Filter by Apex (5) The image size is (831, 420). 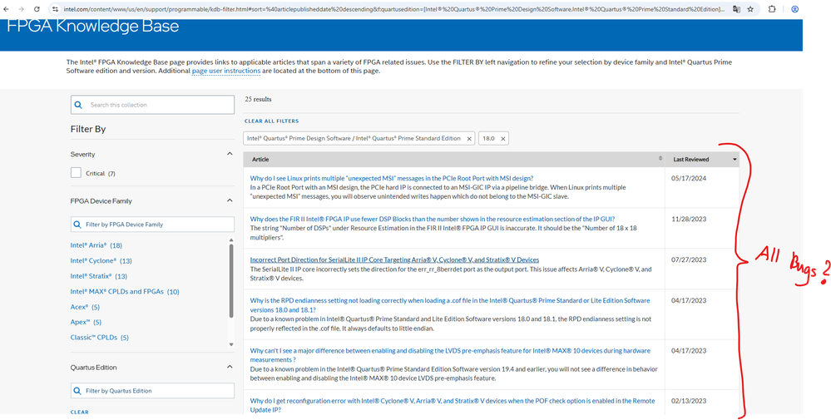click(86, 322)
